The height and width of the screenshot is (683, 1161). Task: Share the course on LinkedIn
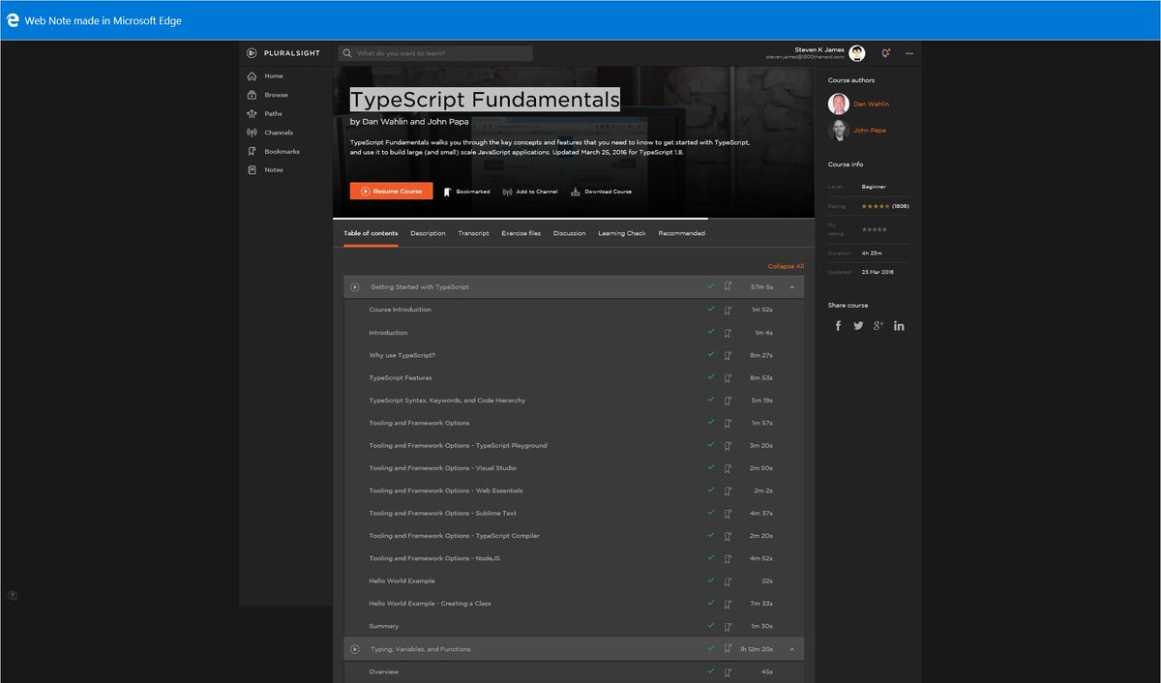899,325
